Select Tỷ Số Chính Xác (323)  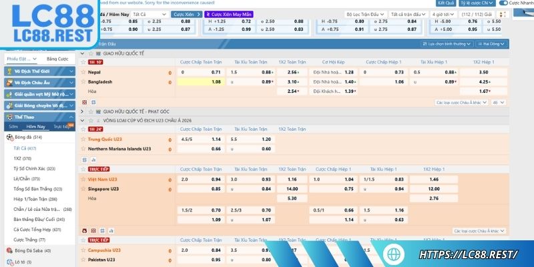coord(35,169)
